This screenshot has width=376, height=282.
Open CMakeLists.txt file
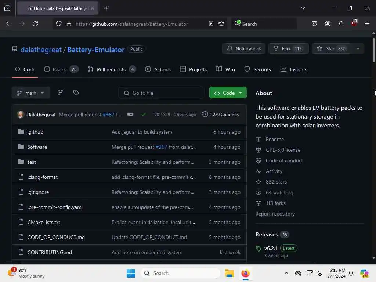click(44, 222)
